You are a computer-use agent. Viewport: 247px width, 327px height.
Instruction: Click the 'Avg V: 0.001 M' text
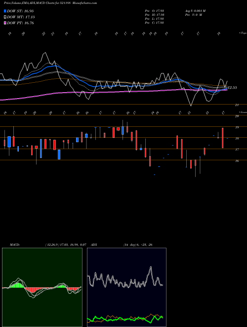click(x=195, y=11)
